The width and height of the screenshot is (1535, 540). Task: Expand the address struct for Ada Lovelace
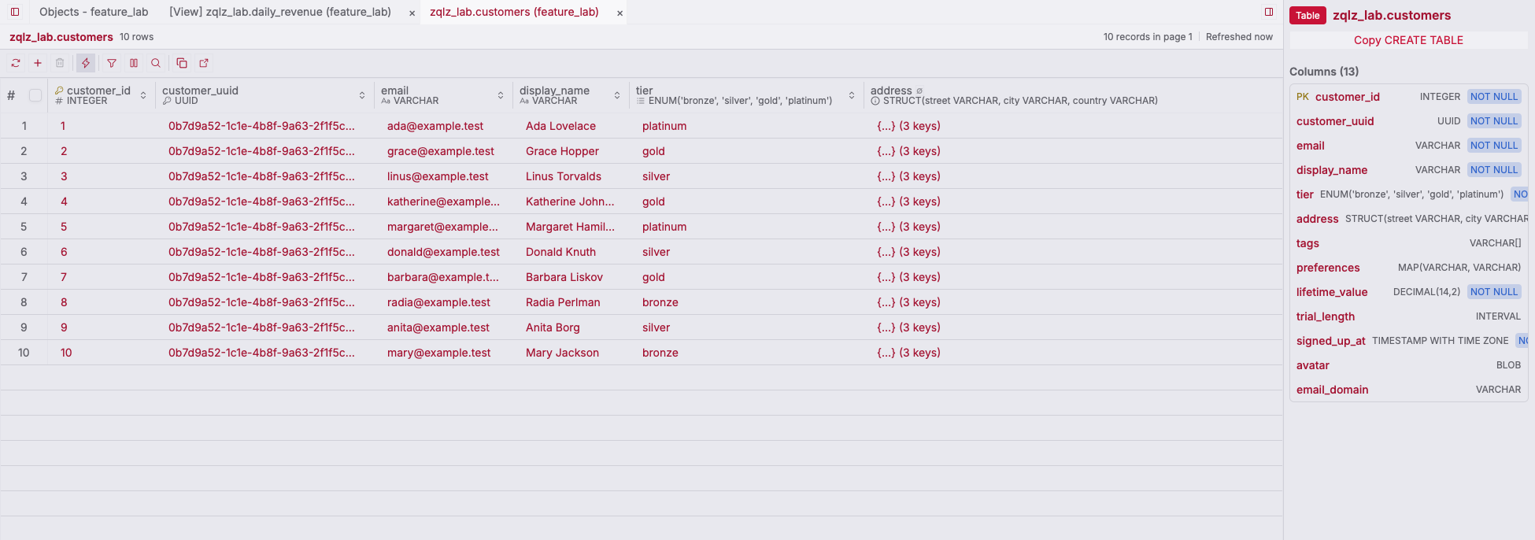point(908,126)
